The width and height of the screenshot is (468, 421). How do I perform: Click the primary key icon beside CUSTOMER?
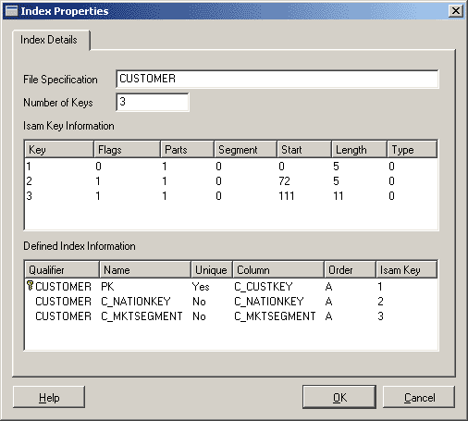[30, 286]
